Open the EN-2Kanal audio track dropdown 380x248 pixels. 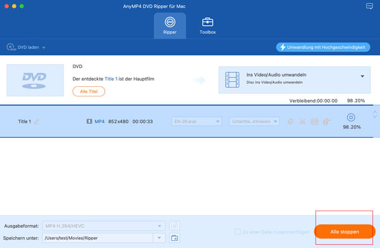point(196,121)
